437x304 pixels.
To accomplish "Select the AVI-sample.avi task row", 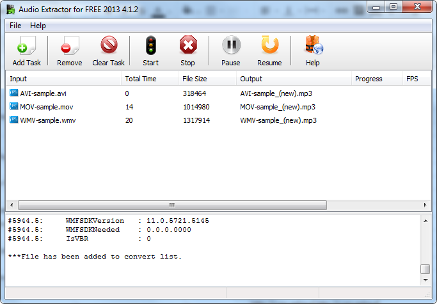I will 218,93.
